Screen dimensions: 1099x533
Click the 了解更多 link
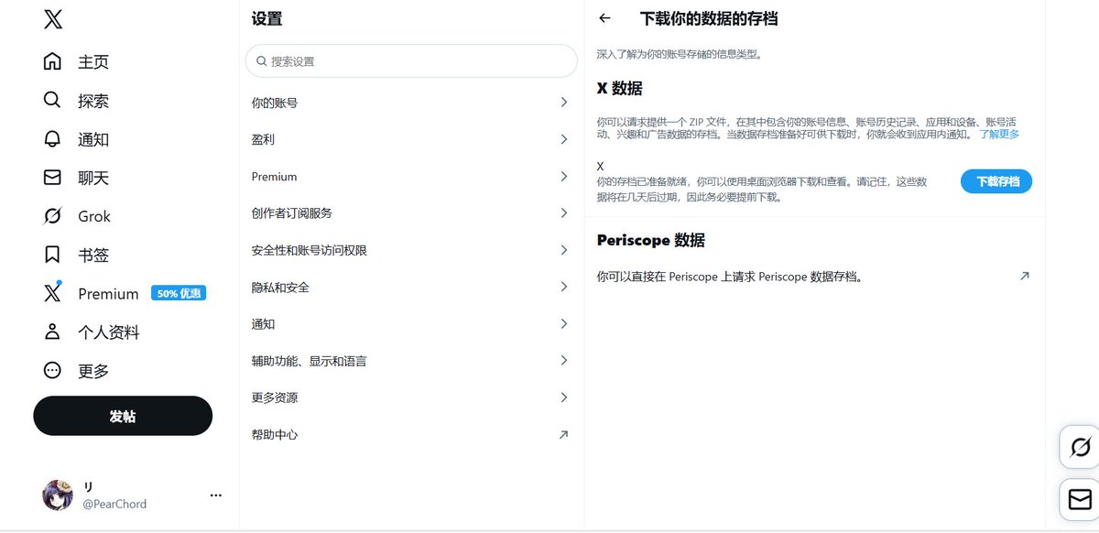(998, 135)
